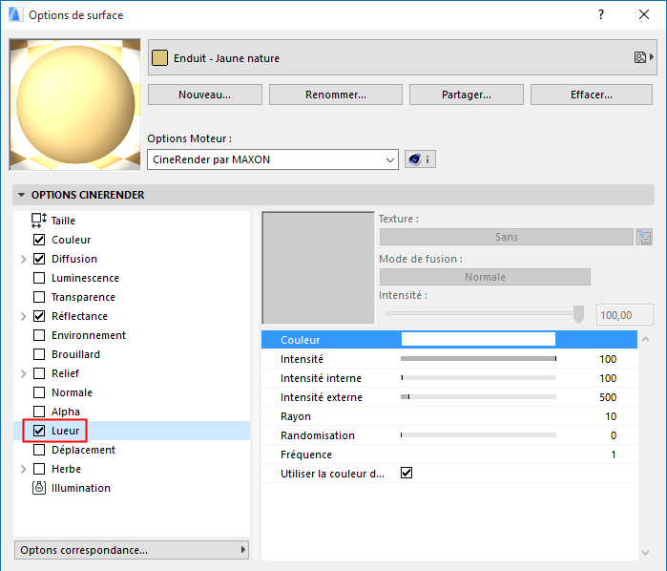Click the Fréquence value 1
This screenshot has height=571, width=667.
pos(614,455)
